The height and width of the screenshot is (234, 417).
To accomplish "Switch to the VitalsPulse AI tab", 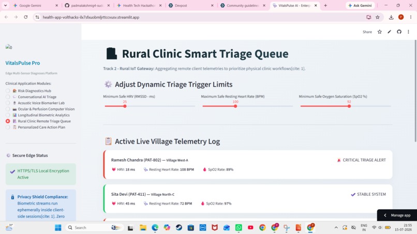I will click(x=294, y=5).
